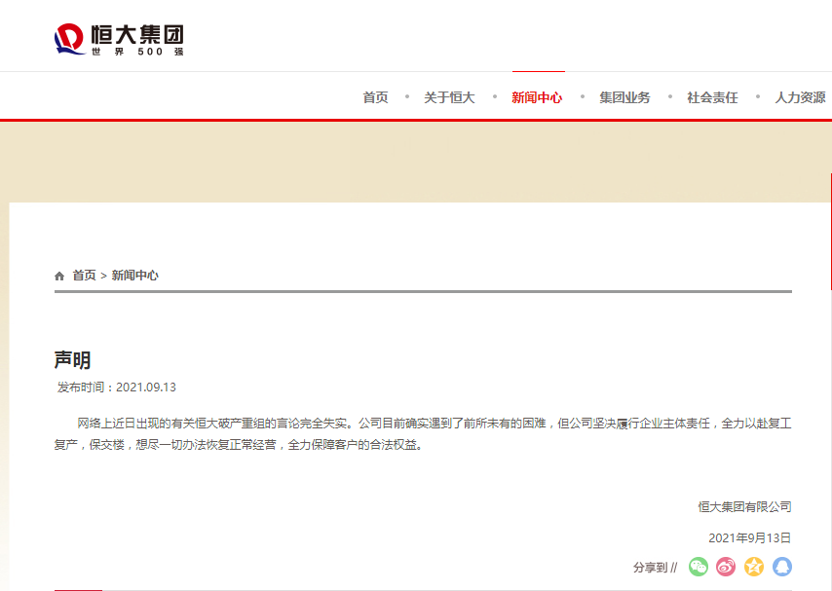Open the 人力资源 menu item
Viewport: 832px width, 591px height.
tap(800, 97)
